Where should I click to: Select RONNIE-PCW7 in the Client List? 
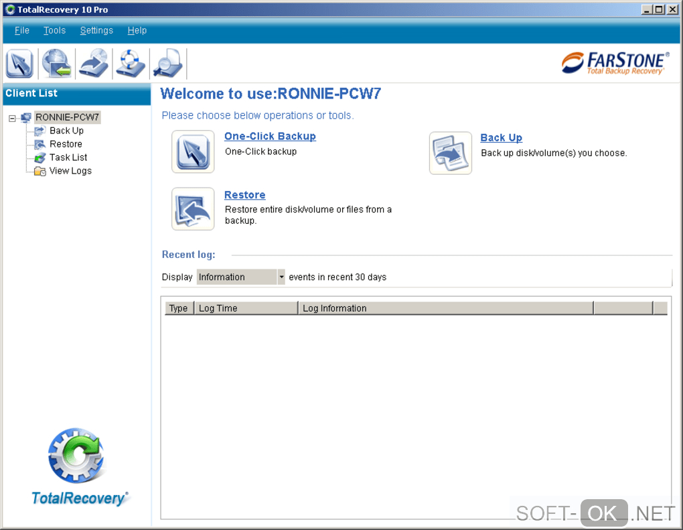(68, 117)
